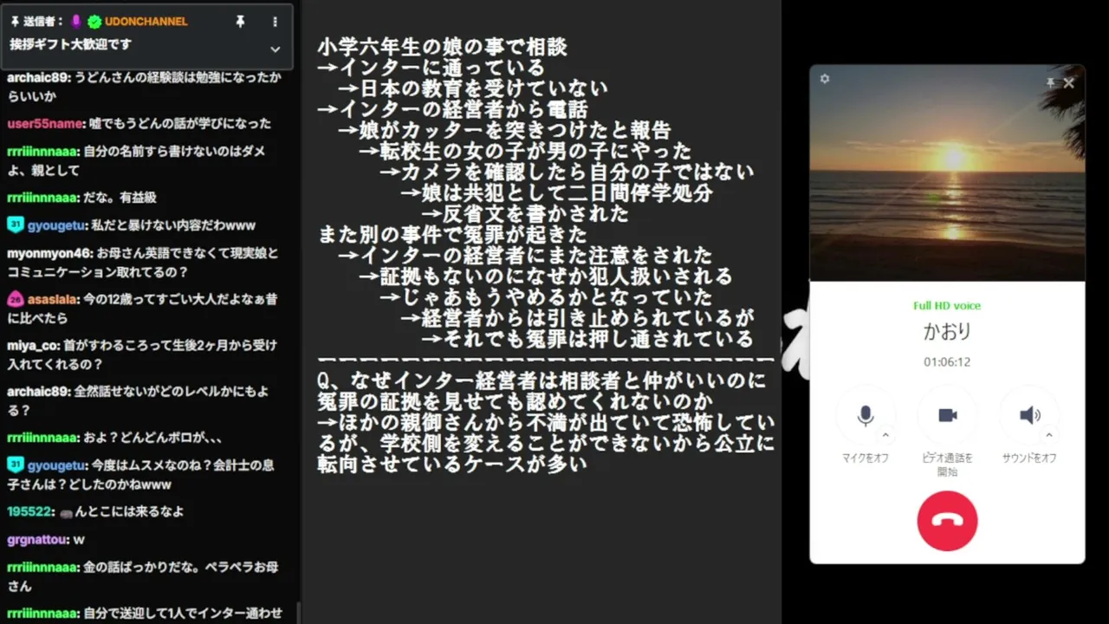
Task: Expand microphone device options arrow
Action: [x=885, y=435]
